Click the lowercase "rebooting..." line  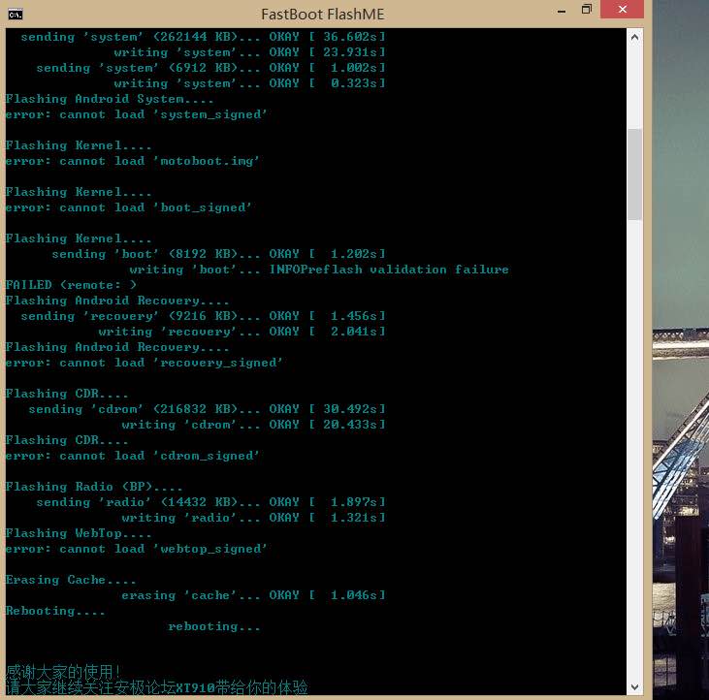[214, 626]
